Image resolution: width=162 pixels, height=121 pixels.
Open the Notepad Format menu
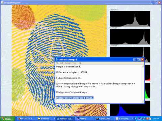pyautogui.click(x=68, y=63)
